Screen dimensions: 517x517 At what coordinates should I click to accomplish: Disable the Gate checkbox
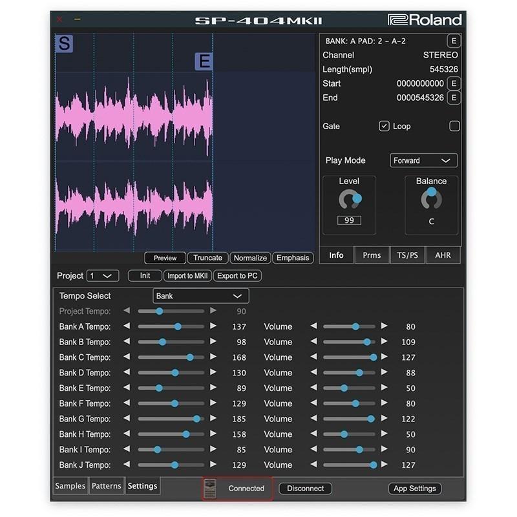pyautogui.click(x=384, y=126)
